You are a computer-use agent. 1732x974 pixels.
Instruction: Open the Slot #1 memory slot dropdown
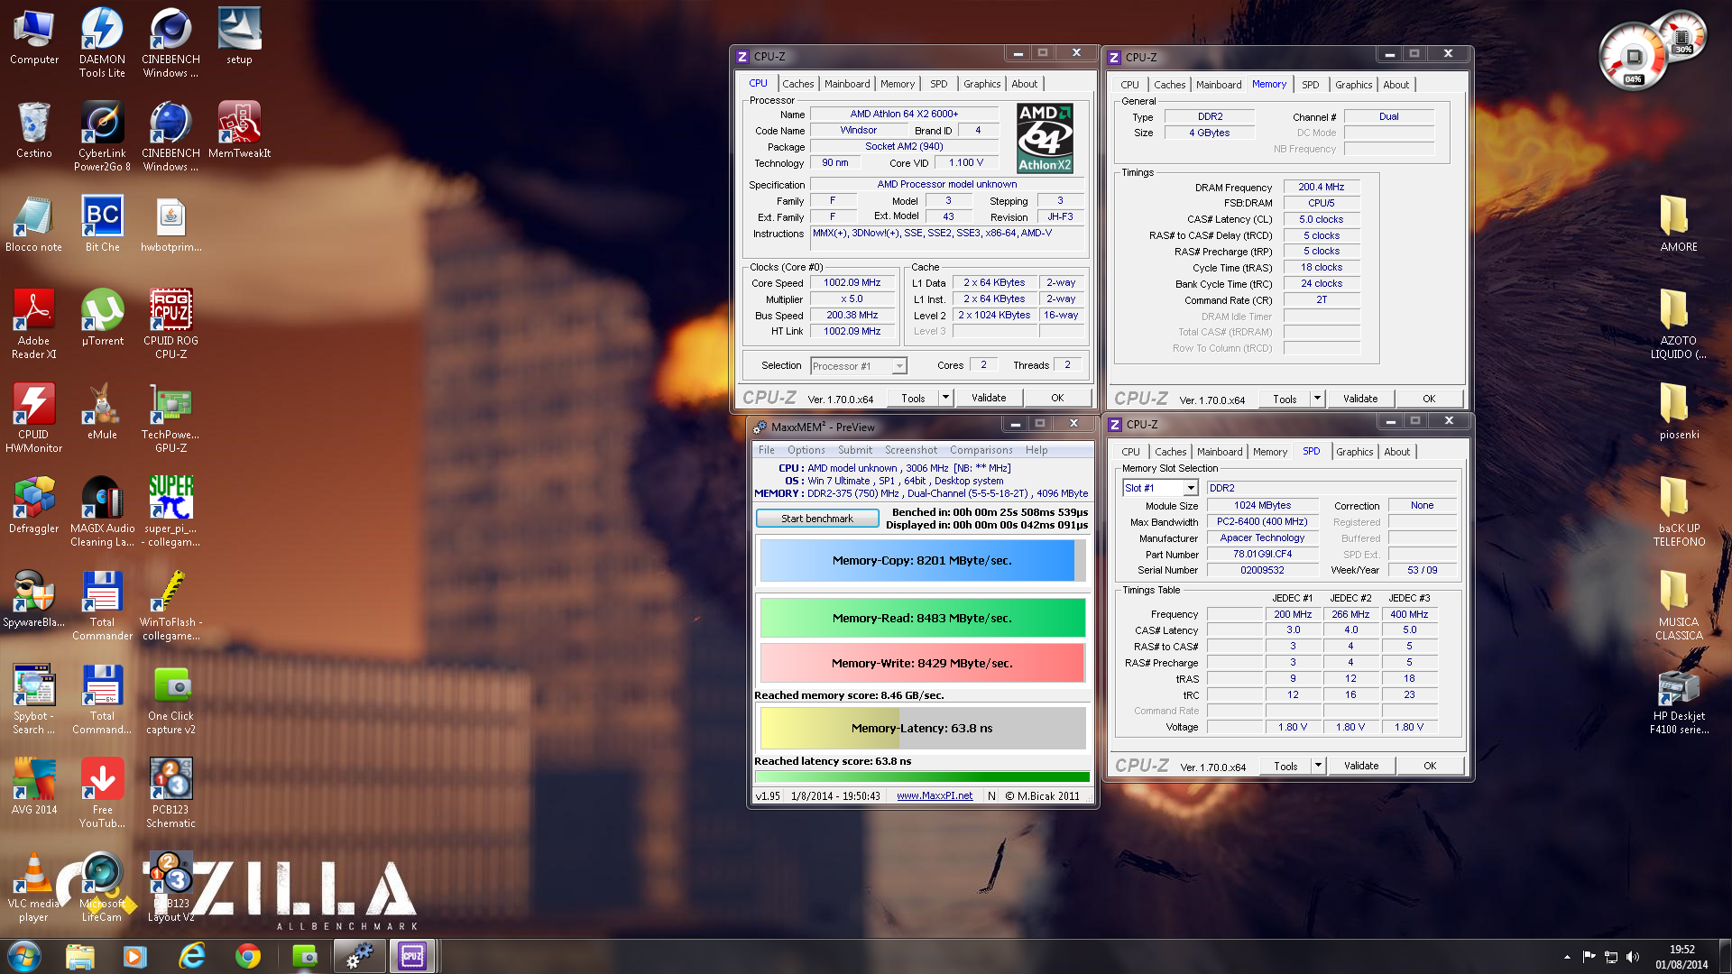click(1191, 488)
